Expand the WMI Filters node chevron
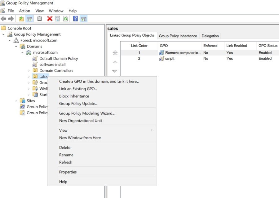The image size is (279, 198). pyautogui.click(x=29, y=89)
